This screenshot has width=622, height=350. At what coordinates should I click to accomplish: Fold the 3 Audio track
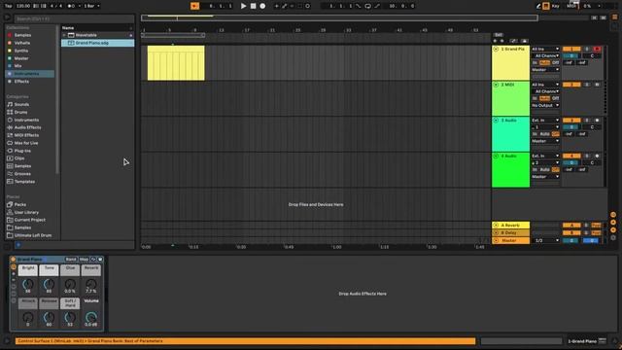click(x=496, y=121)
